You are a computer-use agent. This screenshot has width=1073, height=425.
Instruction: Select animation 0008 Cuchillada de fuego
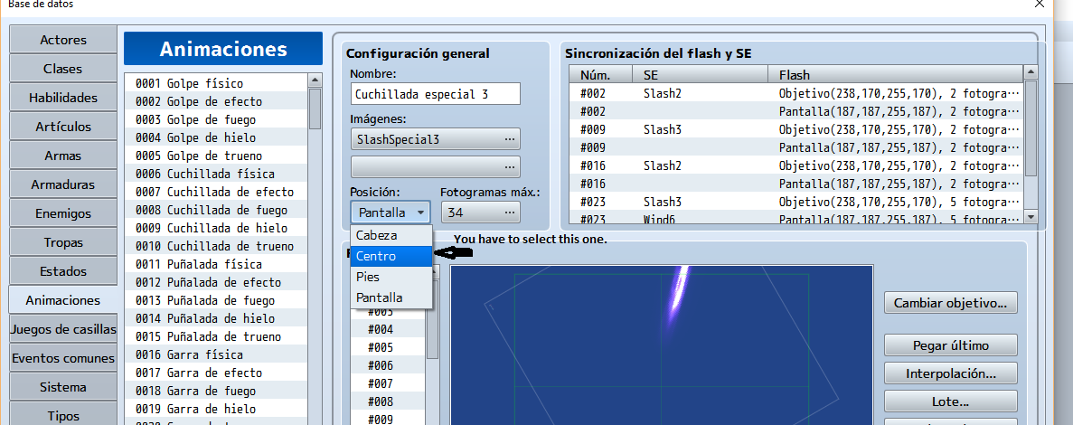pyautogui.click(x=216, y=210)
